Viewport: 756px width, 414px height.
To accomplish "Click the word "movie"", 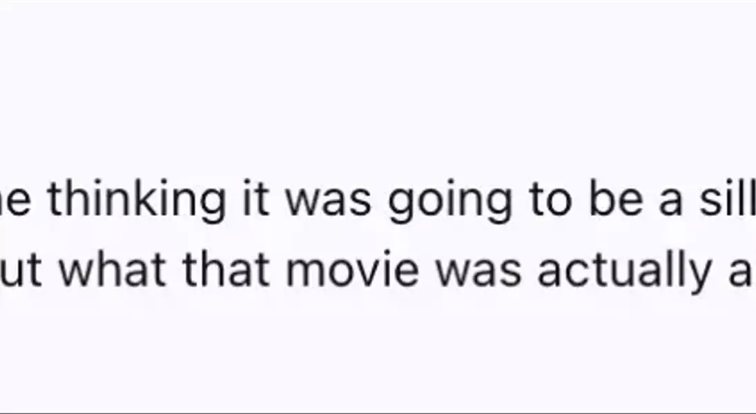I will [x=352, y=268].
